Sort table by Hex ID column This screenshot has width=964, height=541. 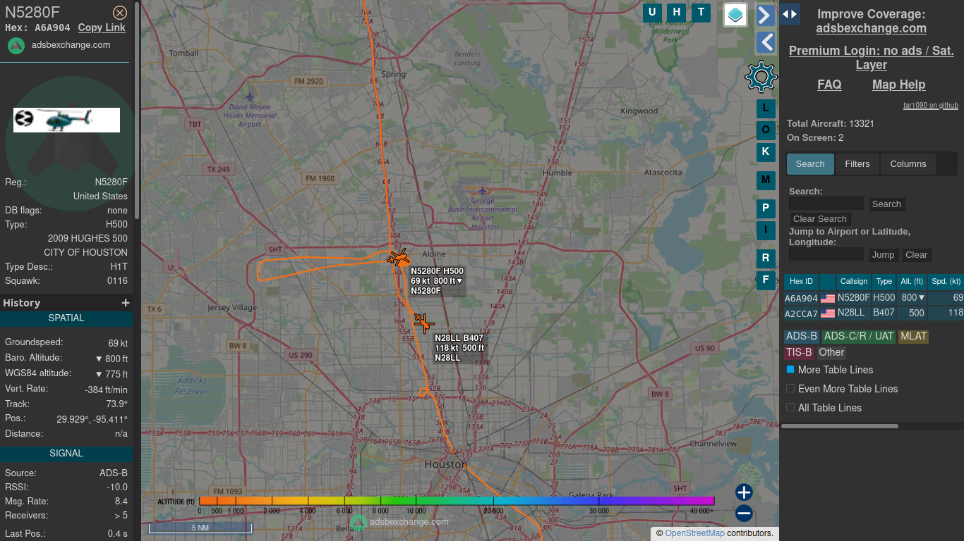click(x=801, y=282)
